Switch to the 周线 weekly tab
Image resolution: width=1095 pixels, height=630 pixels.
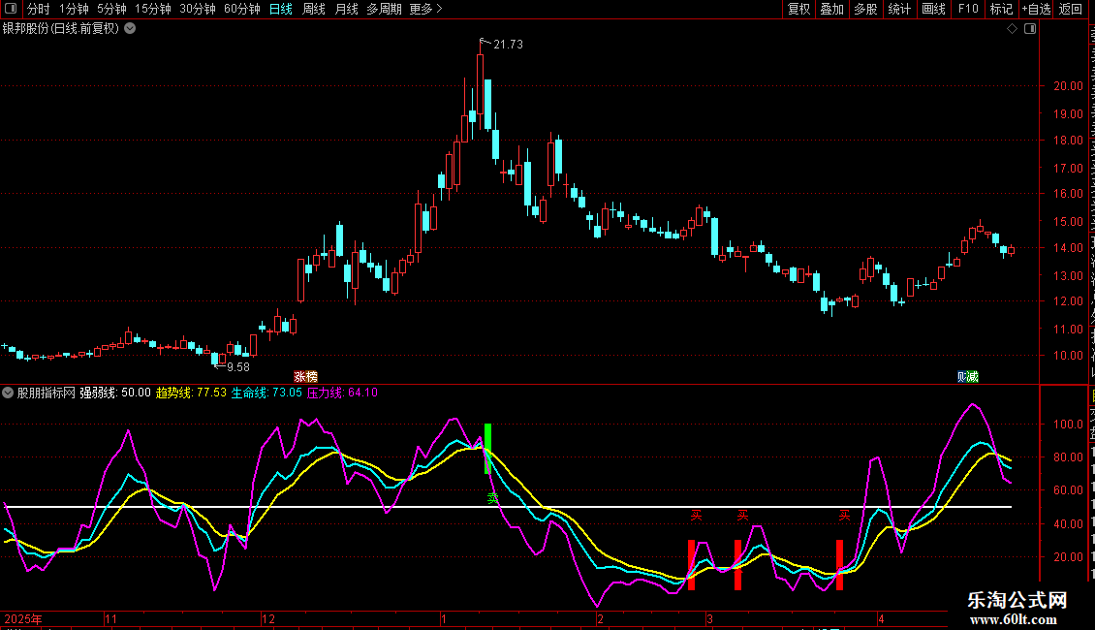pyautogui.click(x=314, y=9)
